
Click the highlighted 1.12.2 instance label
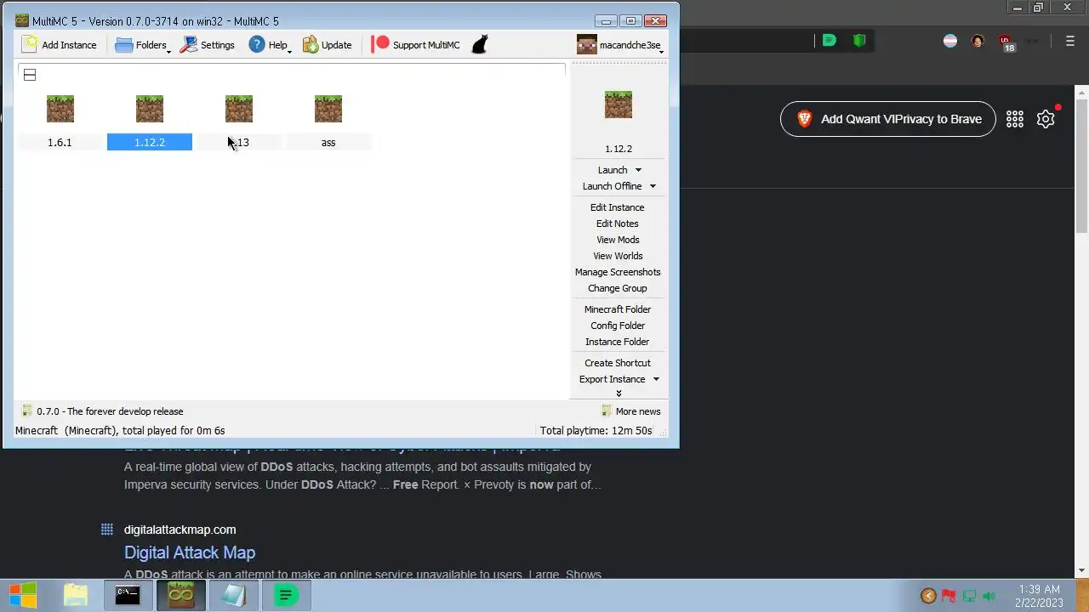pos(150,143)
